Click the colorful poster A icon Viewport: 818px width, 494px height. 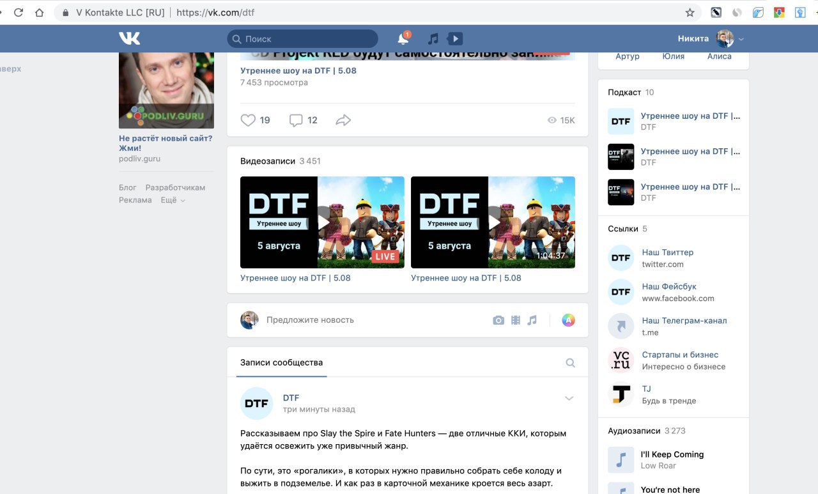pyautogui.click(x=568, y=320)
